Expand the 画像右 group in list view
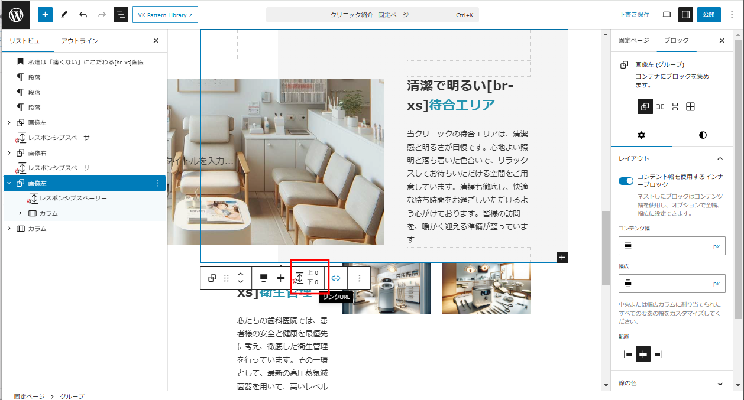Image resolution: width=744 pixels, height=400 pixels. (9, 153)
